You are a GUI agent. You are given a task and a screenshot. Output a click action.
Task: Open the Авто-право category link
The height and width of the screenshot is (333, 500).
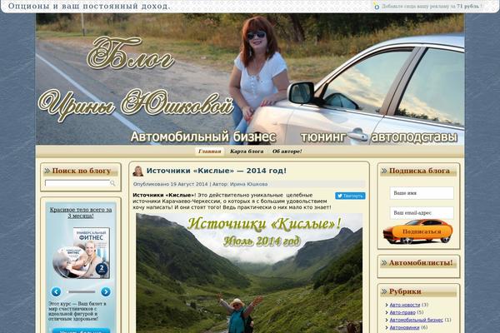(x=402, y=312)
